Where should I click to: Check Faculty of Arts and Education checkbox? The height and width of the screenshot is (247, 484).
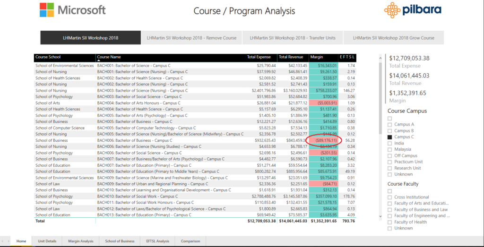point(389,204)
